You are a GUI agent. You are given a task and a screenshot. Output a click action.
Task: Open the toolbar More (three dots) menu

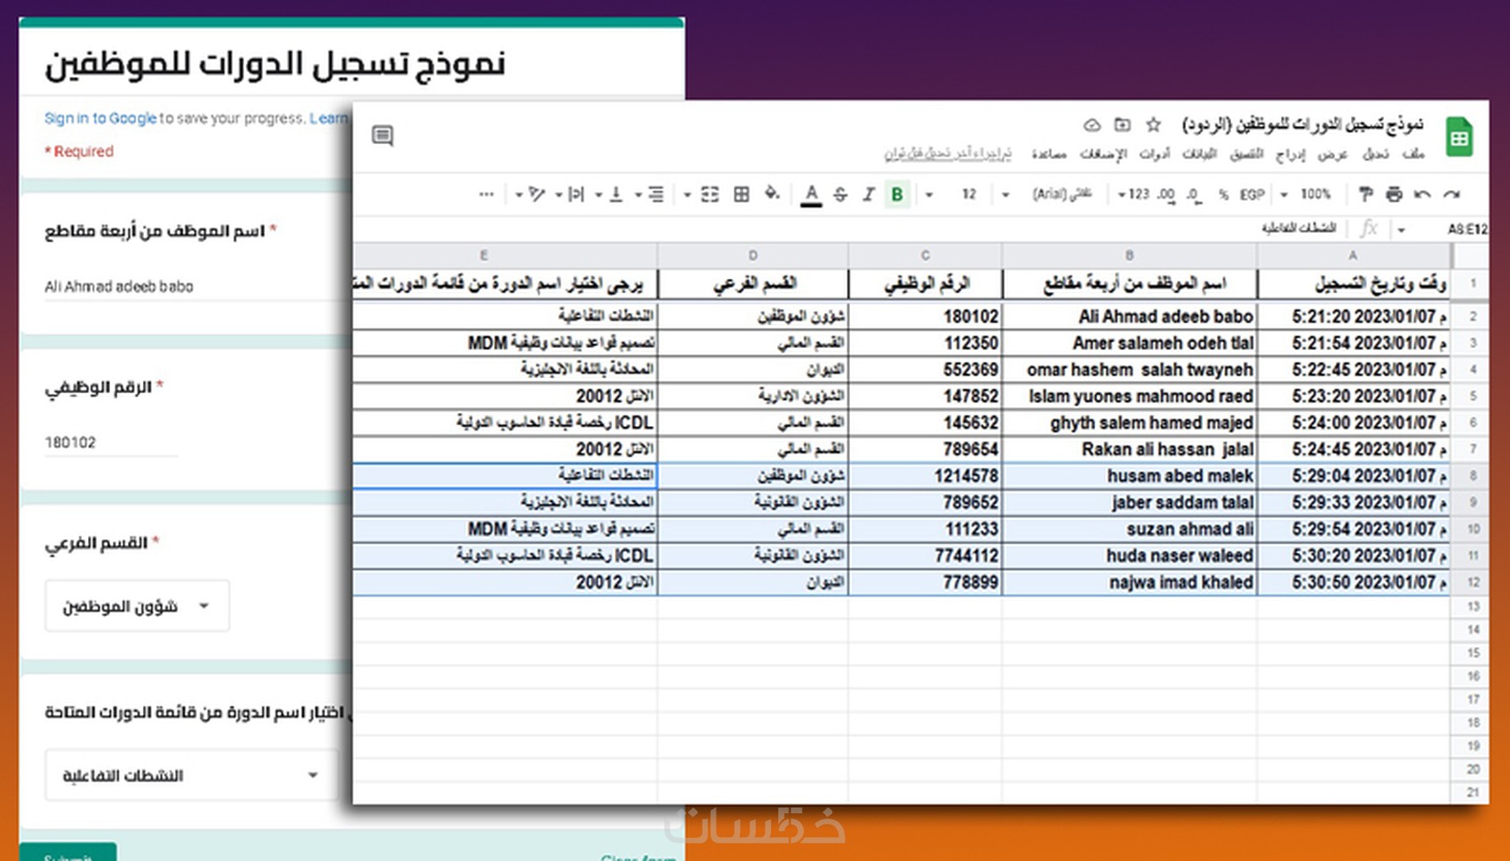pyautogui.click(x=486, y=194)
